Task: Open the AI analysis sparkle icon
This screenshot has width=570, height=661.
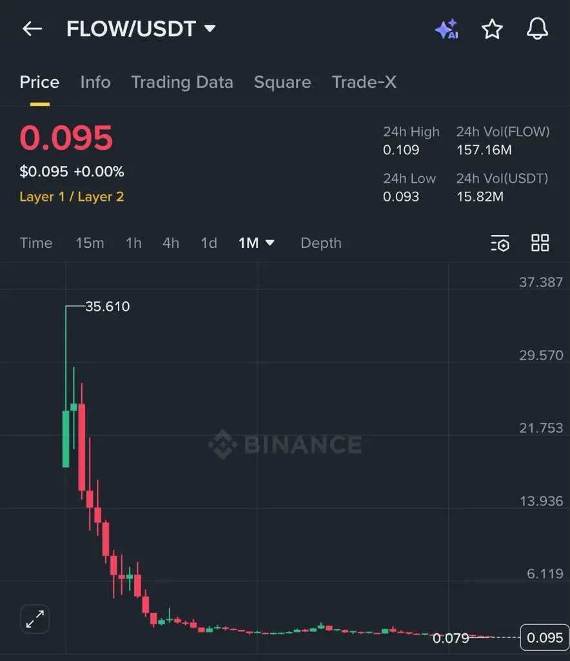Action: tap(446, 29)
